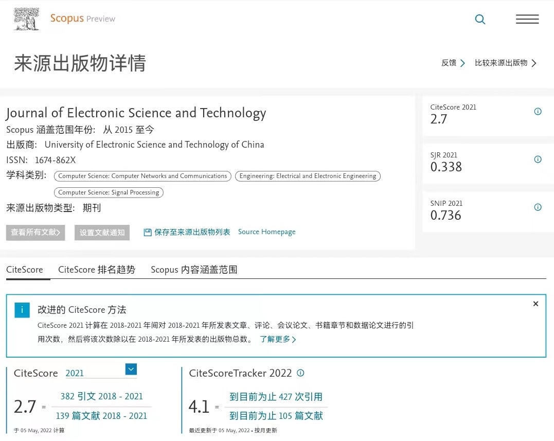Expand the CiteScore year 2021 dropdown
554x441 pixels.
pos(131,369)
